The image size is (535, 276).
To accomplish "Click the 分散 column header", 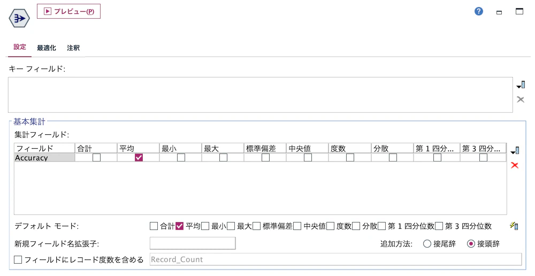I will coord(392,148).
